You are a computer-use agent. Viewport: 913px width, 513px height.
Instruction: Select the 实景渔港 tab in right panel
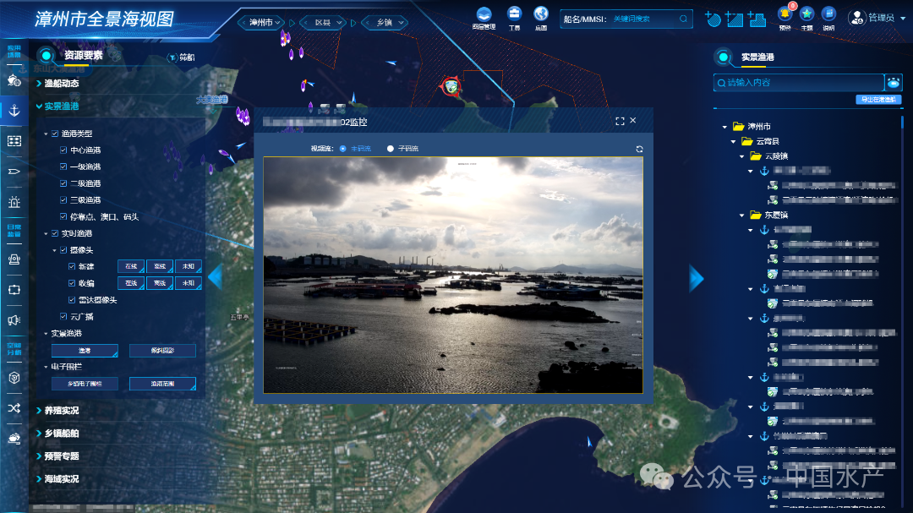click(x=757, y=57)
